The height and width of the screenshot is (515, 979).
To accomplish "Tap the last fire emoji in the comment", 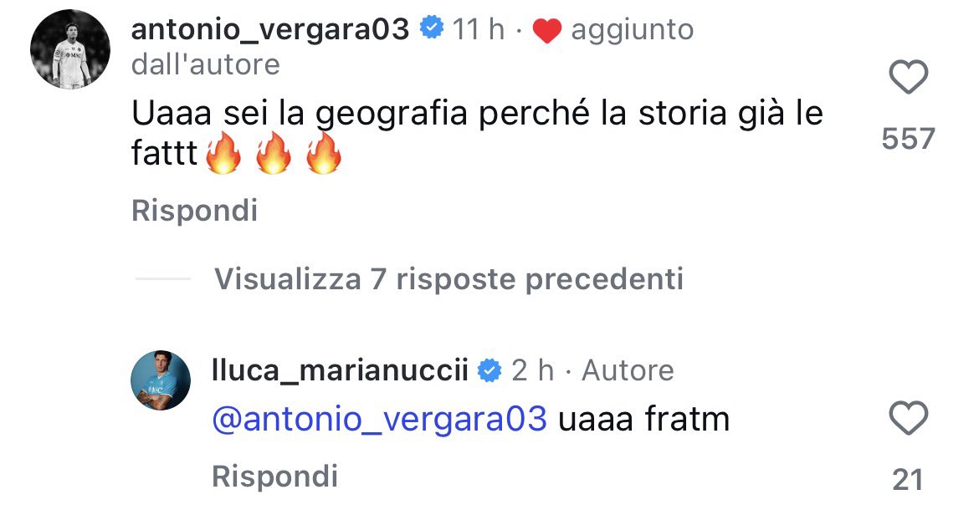I will coord(324,156).
